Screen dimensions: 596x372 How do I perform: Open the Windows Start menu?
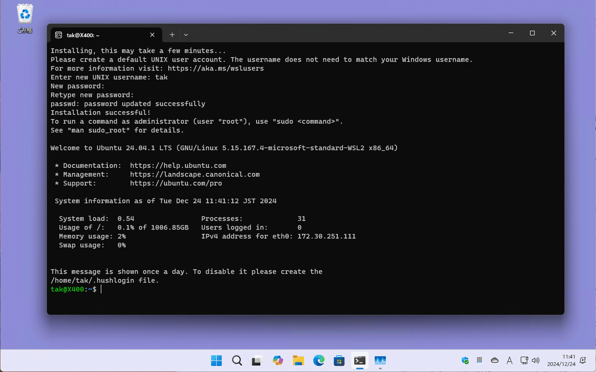[217, 361]
